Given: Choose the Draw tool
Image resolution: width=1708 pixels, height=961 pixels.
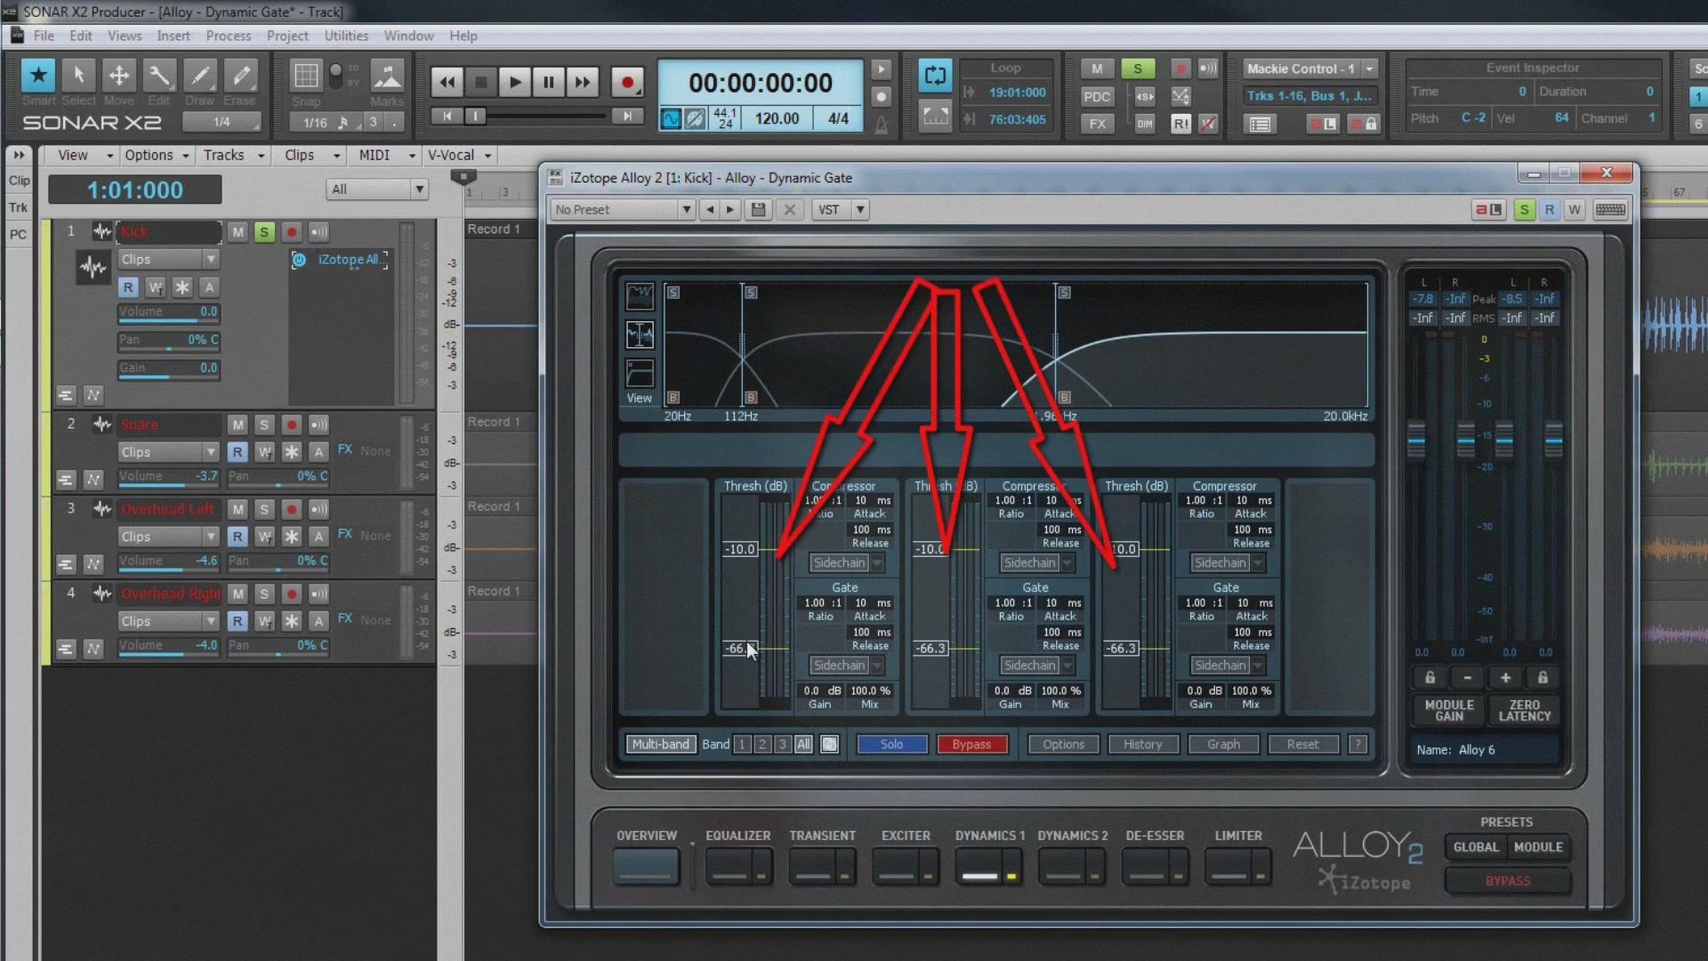Looking at the screenshot, I should 200,77.
